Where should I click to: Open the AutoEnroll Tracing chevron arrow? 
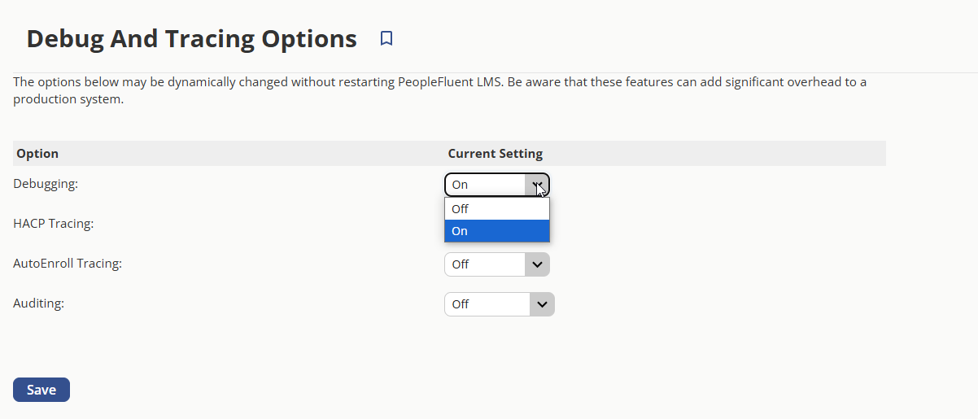pos(537,264)
